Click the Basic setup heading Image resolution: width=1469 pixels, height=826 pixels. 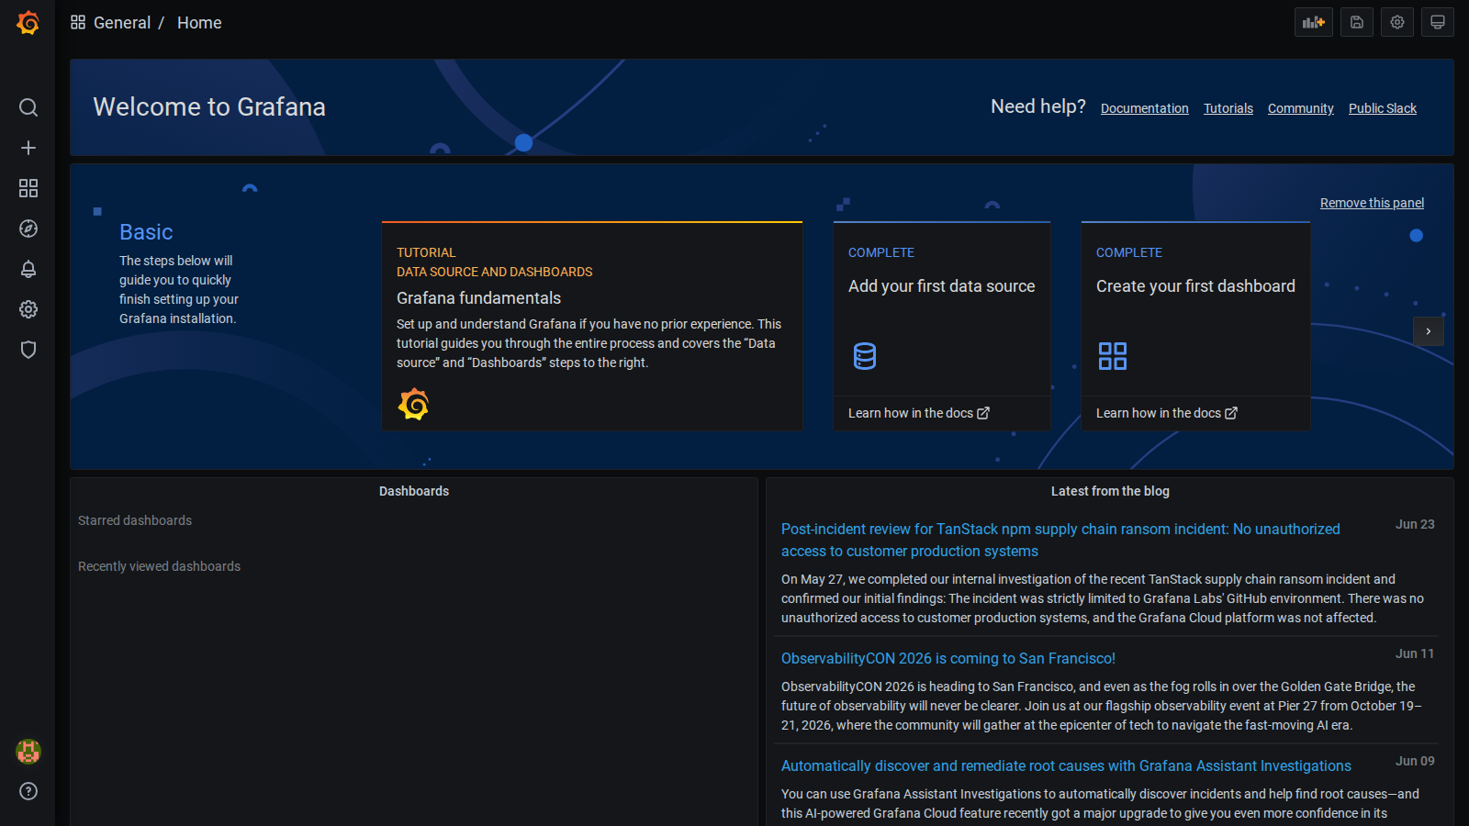[x=146, y=232]
